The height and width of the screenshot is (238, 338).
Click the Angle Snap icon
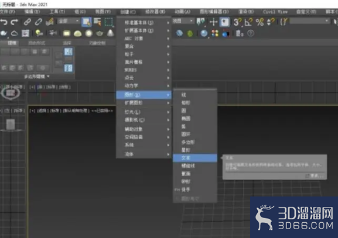(248, 22)
